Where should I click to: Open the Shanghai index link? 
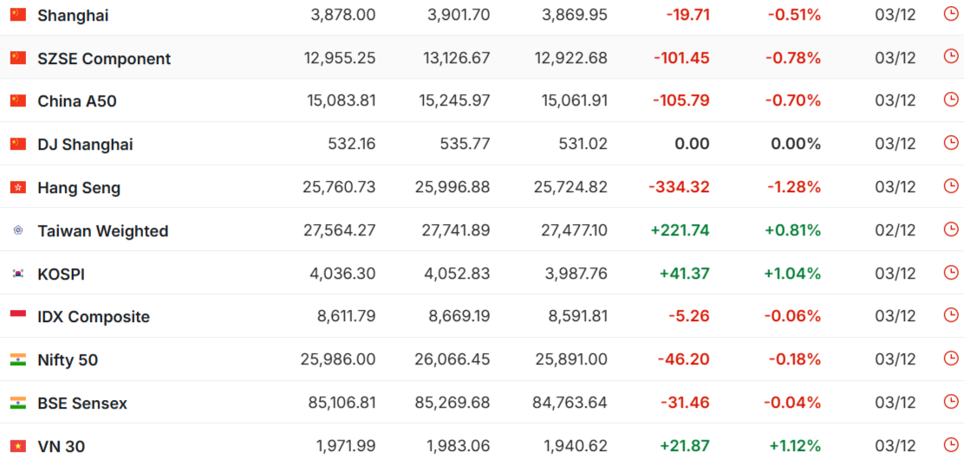(x=73, y=16)
